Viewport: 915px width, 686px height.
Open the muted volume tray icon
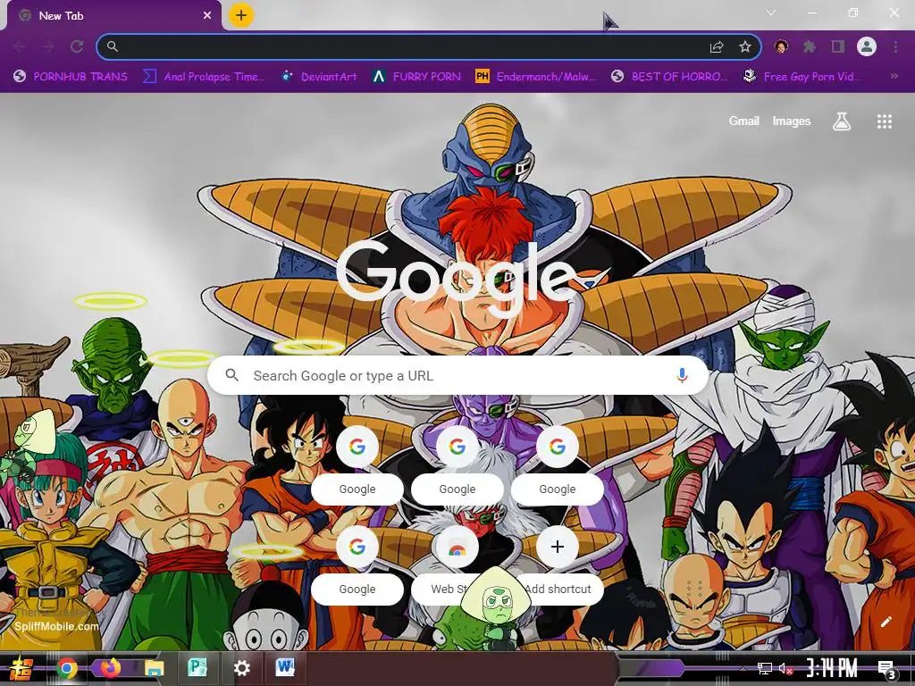(785, 668)
